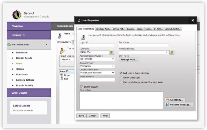Screen dimensions: 207x130
Task: Open the Account Type dropdown
Action: click(97, 66)
